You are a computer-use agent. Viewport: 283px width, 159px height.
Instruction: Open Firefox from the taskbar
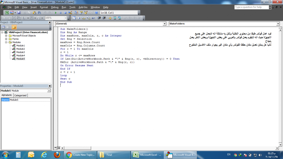(x=57, y=155)
